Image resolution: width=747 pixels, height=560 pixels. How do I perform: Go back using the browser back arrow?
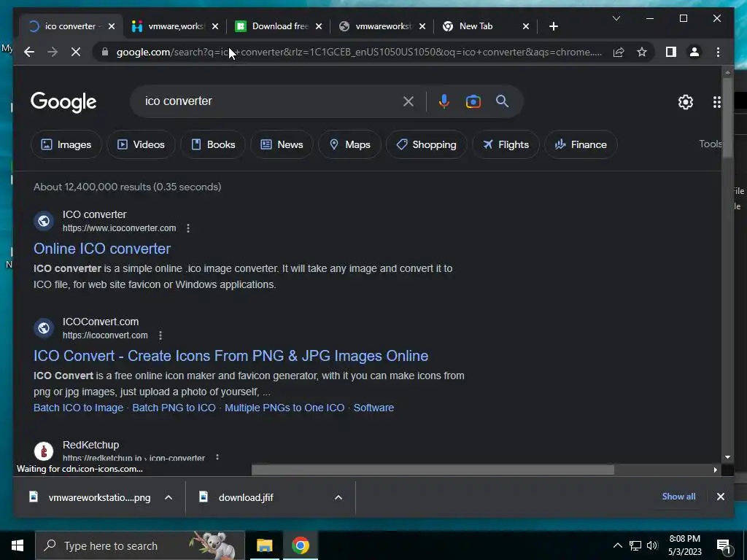(29, 52)
